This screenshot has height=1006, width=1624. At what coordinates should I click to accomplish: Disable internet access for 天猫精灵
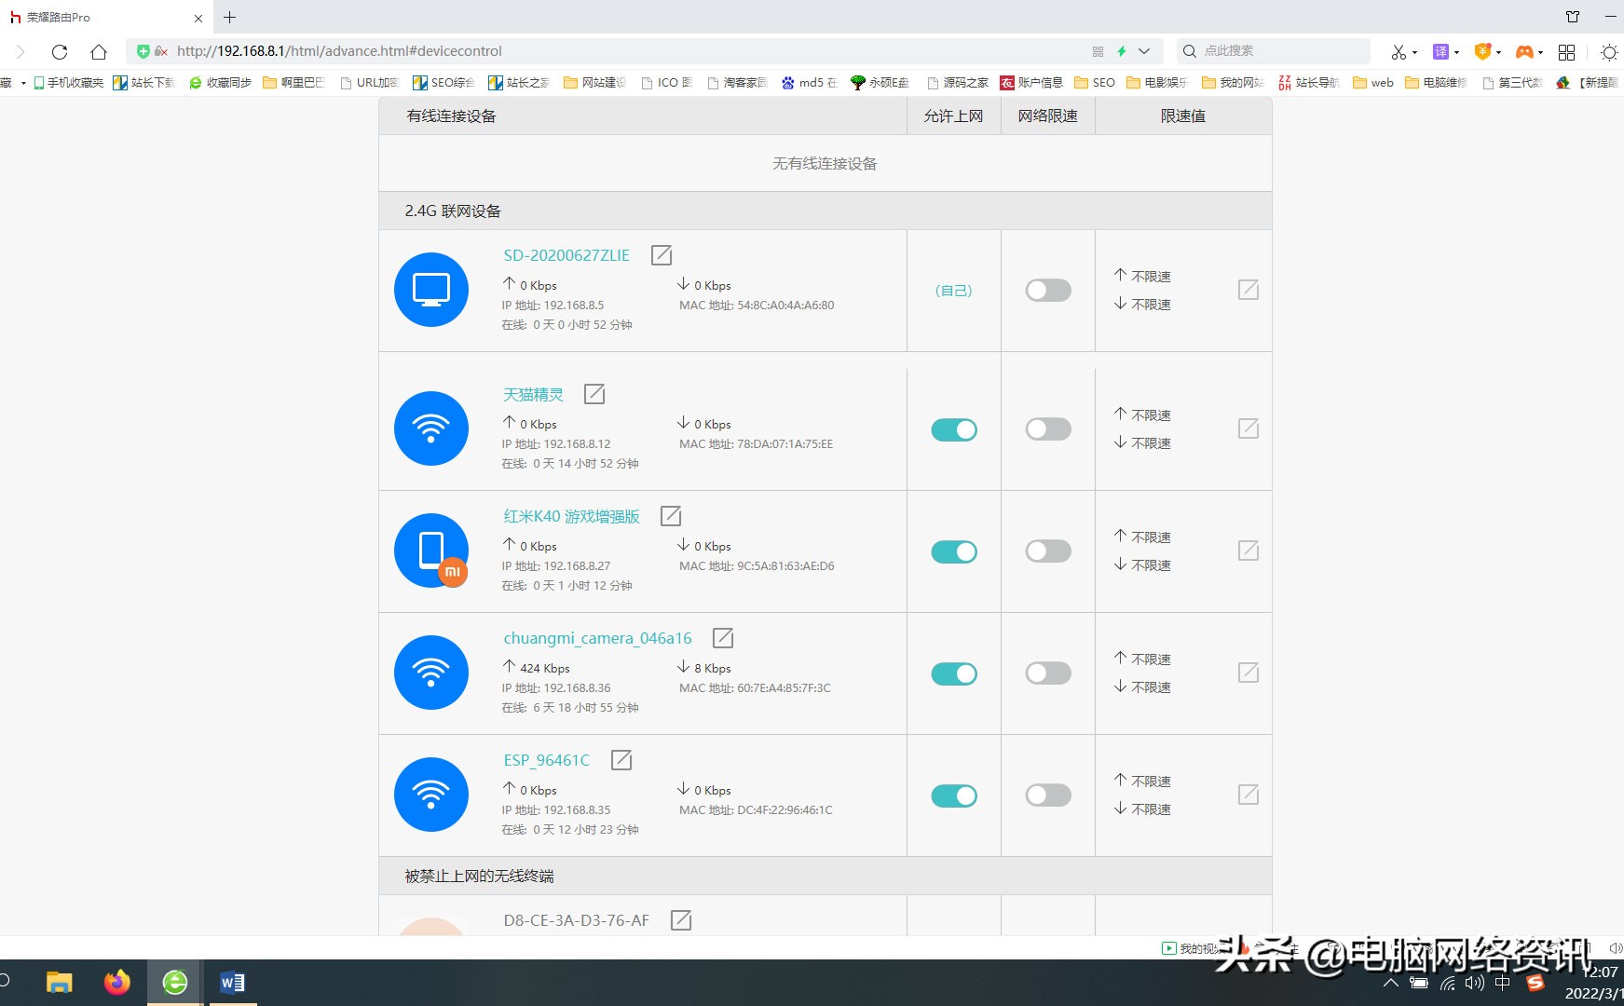coord(953,429)
